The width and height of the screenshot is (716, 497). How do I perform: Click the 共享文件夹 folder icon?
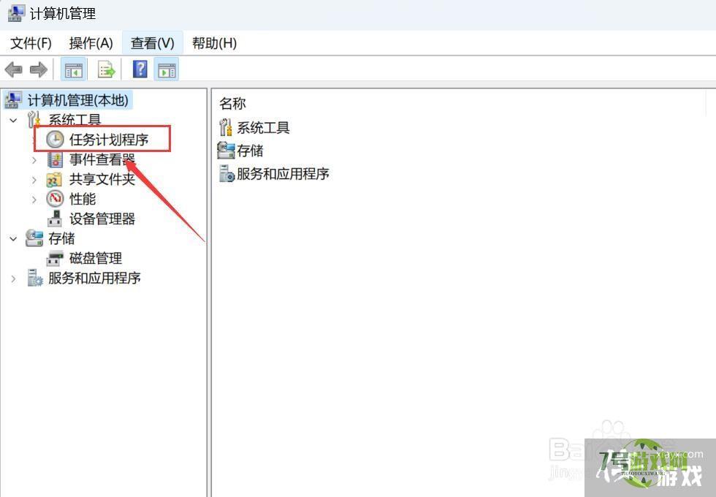(x=54, y=180)
